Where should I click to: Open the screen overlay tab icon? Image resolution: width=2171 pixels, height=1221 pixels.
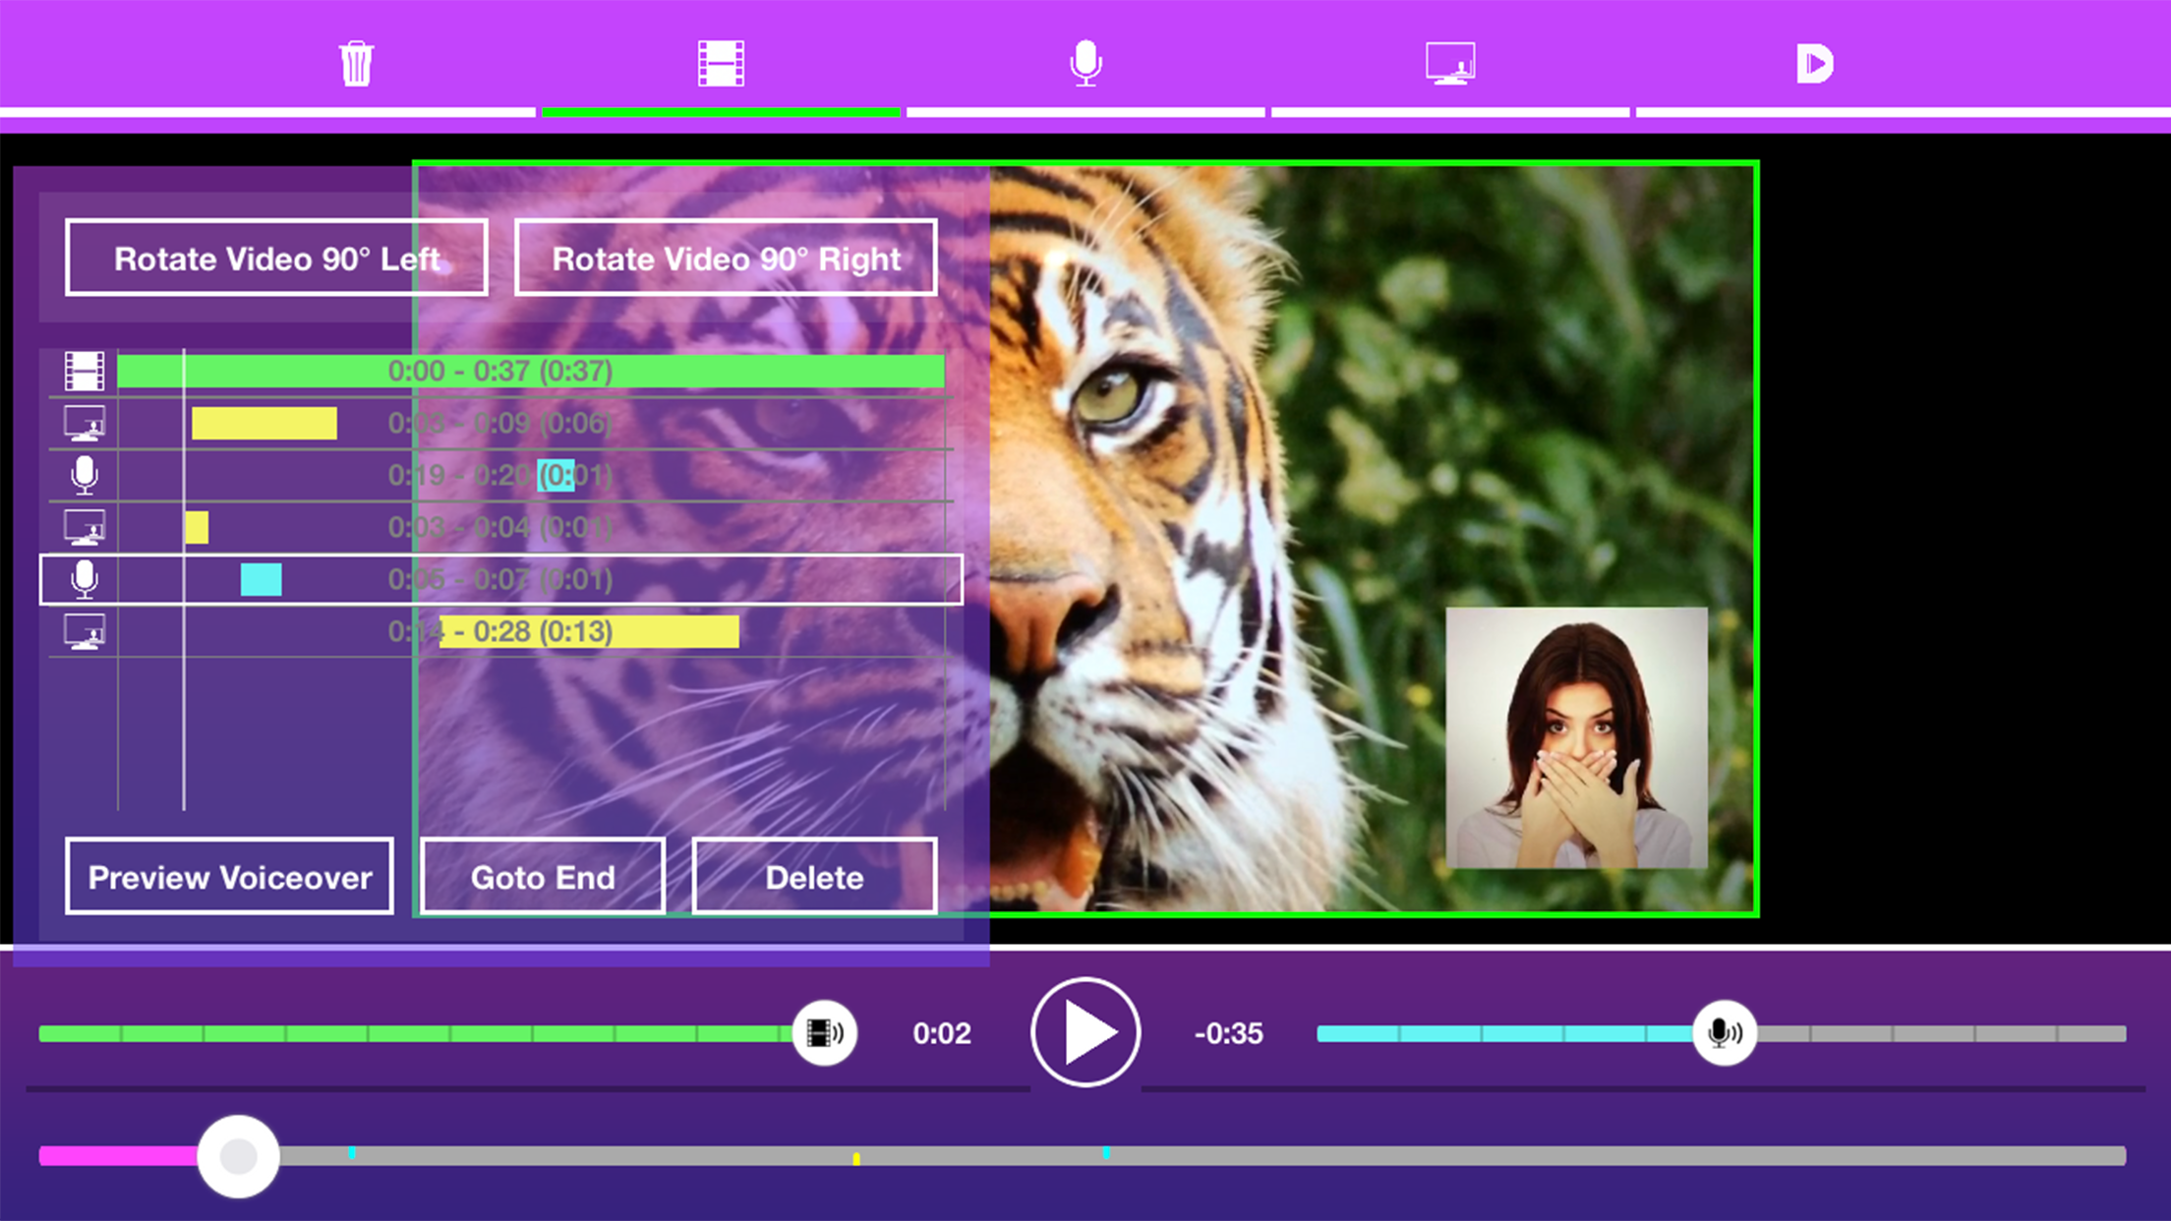pyautogui.click(x=1450, y=64)
